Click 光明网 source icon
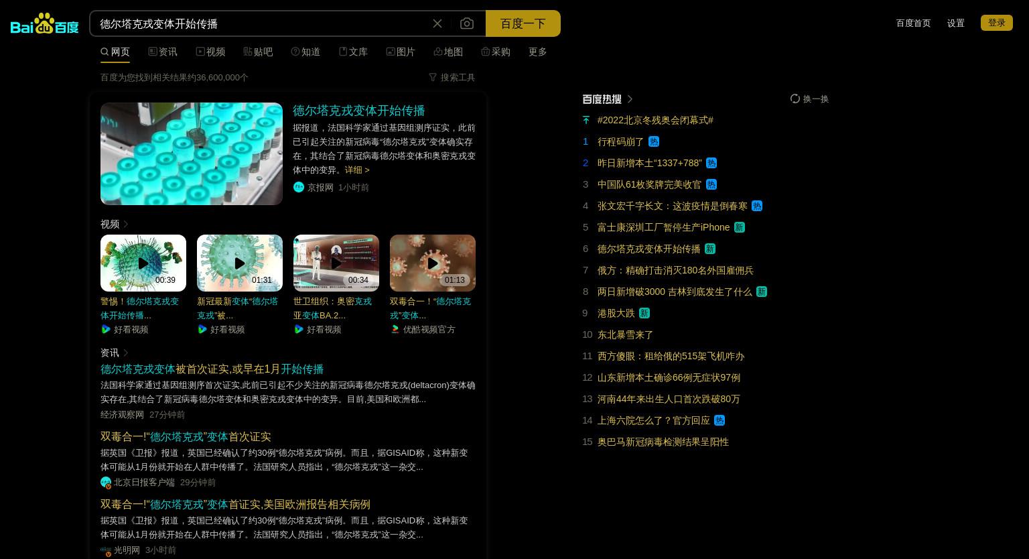 click(106, 550)
